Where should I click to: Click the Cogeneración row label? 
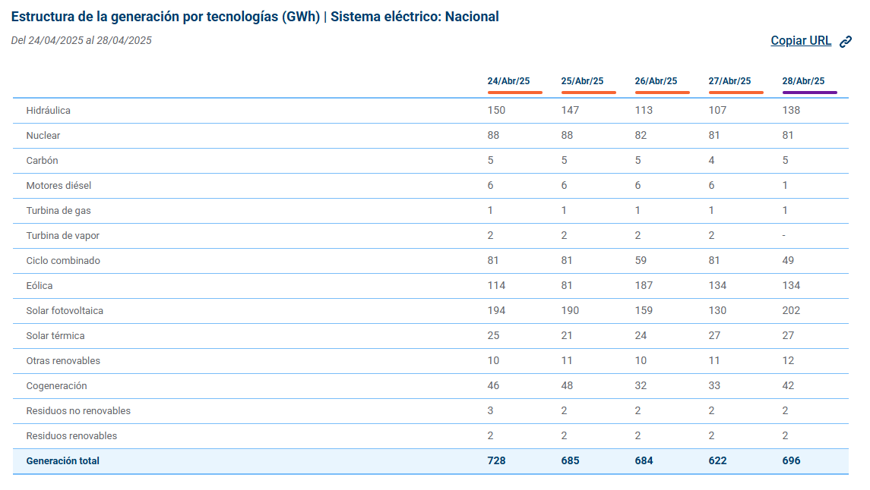click(56, 386)
